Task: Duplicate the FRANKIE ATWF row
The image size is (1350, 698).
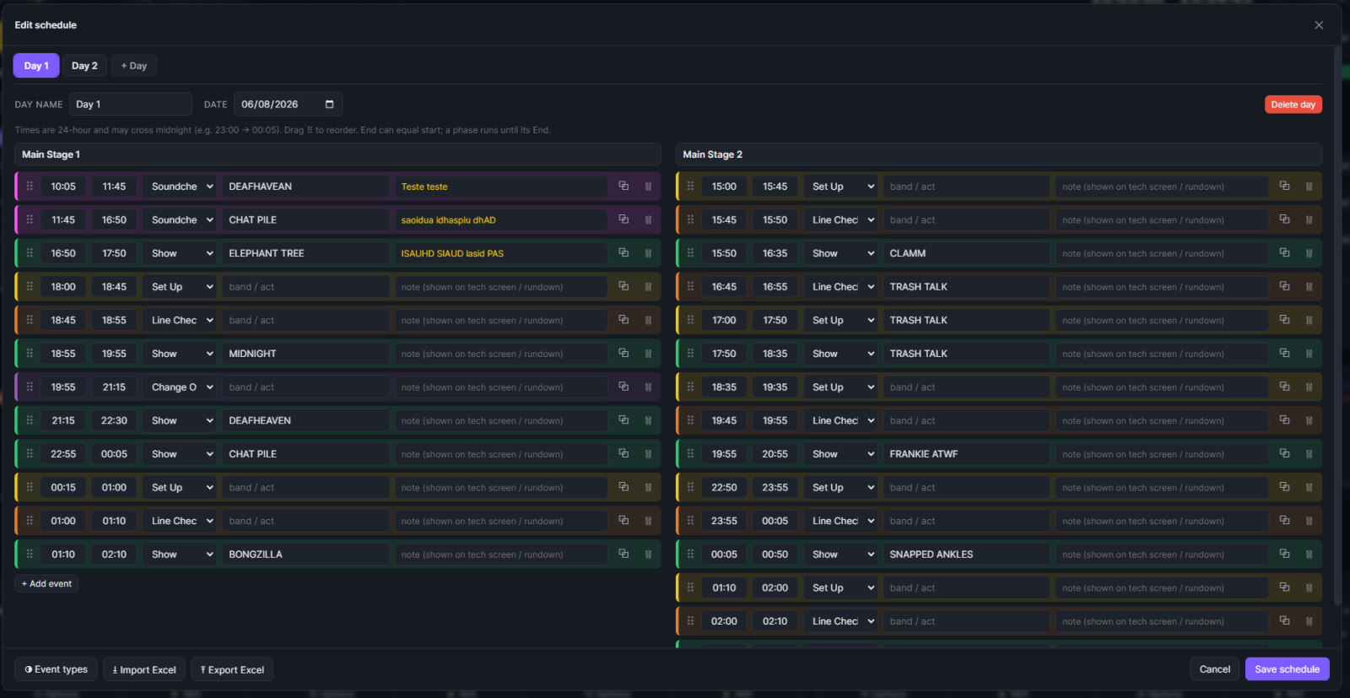Action: pyautogui.click(x=1284, y=454)
